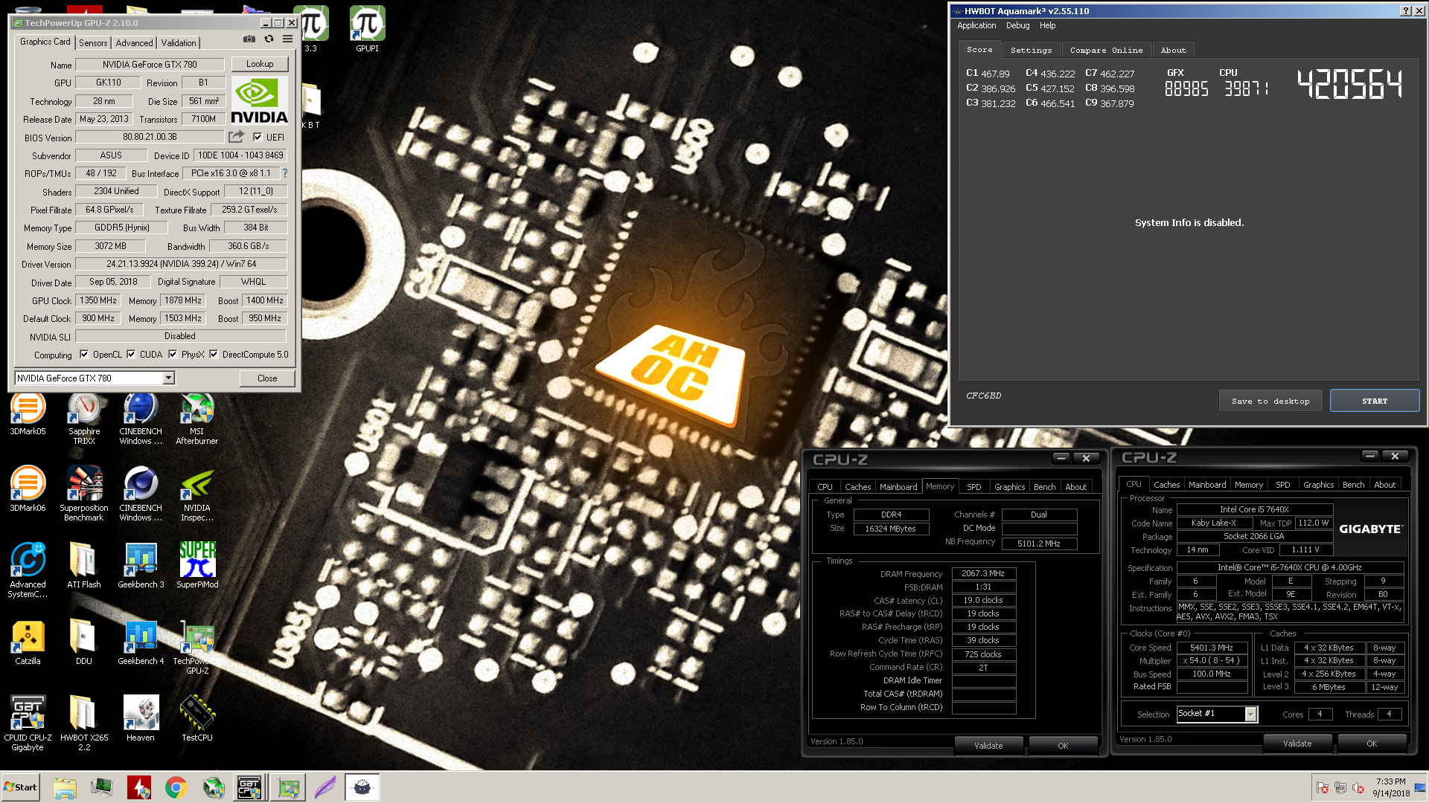Click the NVIDIA logo in GPU-Z
The height and width of the screenshot is (803, 1429).
tap(259, 100)
